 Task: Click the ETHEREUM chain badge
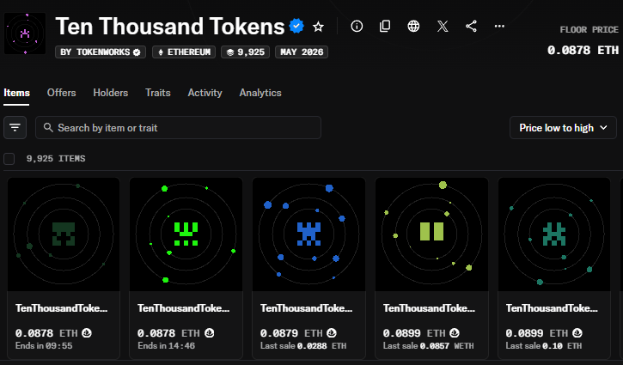[x=184, y=52]
